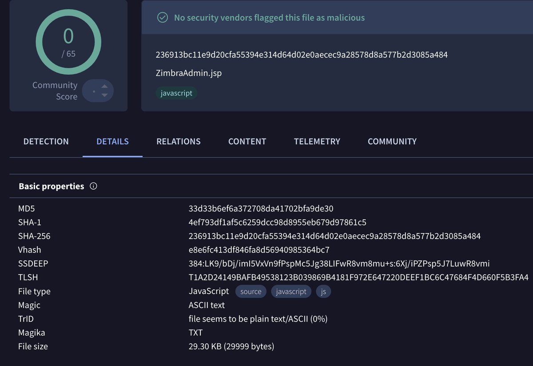
Task: Click the file size 29.30 KB value
Action: click(231, 346)
